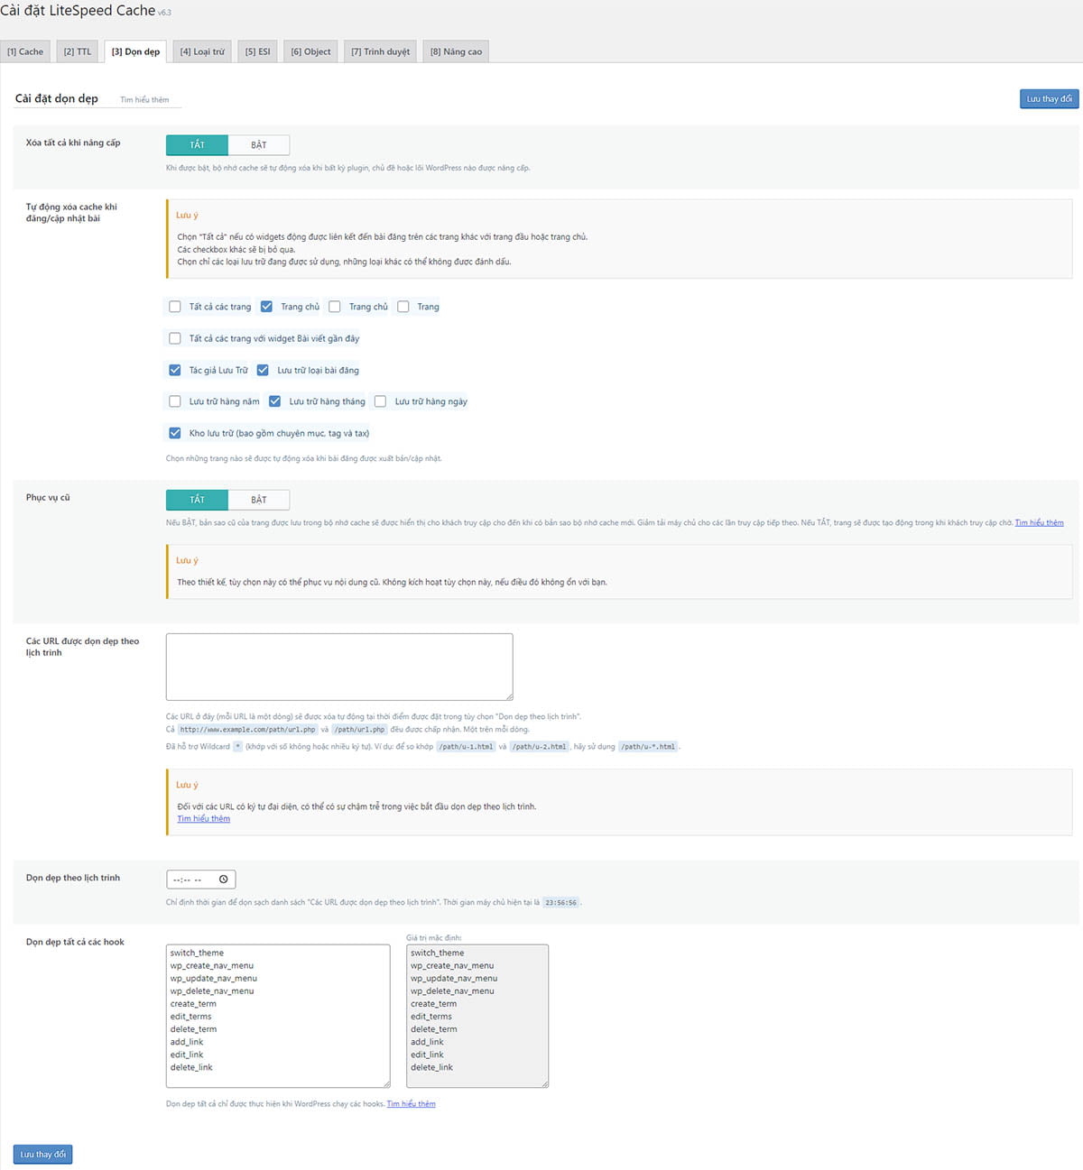Open Tìm hiểu thêm link in Phục vụ cũ description
1083x1170 pixels.
[1039, 523]
